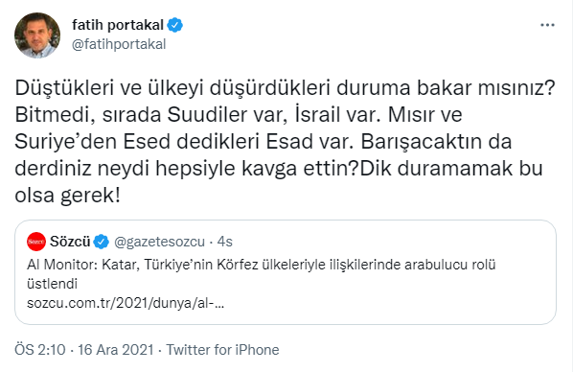
Task: Click the tweet's last line olsa gerek!
Action: pyautogui.click(x=67, y=196)
